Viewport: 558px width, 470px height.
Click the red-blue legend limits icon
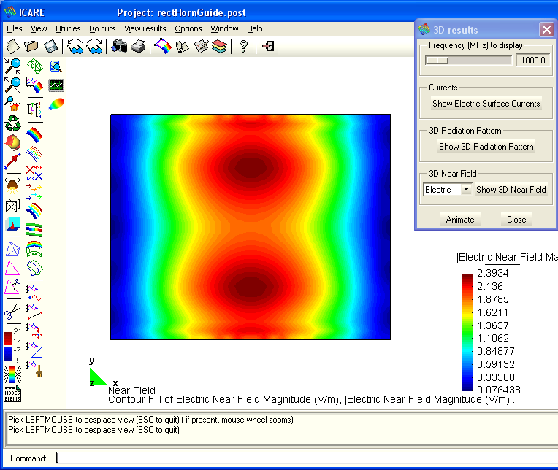point(12,345)
